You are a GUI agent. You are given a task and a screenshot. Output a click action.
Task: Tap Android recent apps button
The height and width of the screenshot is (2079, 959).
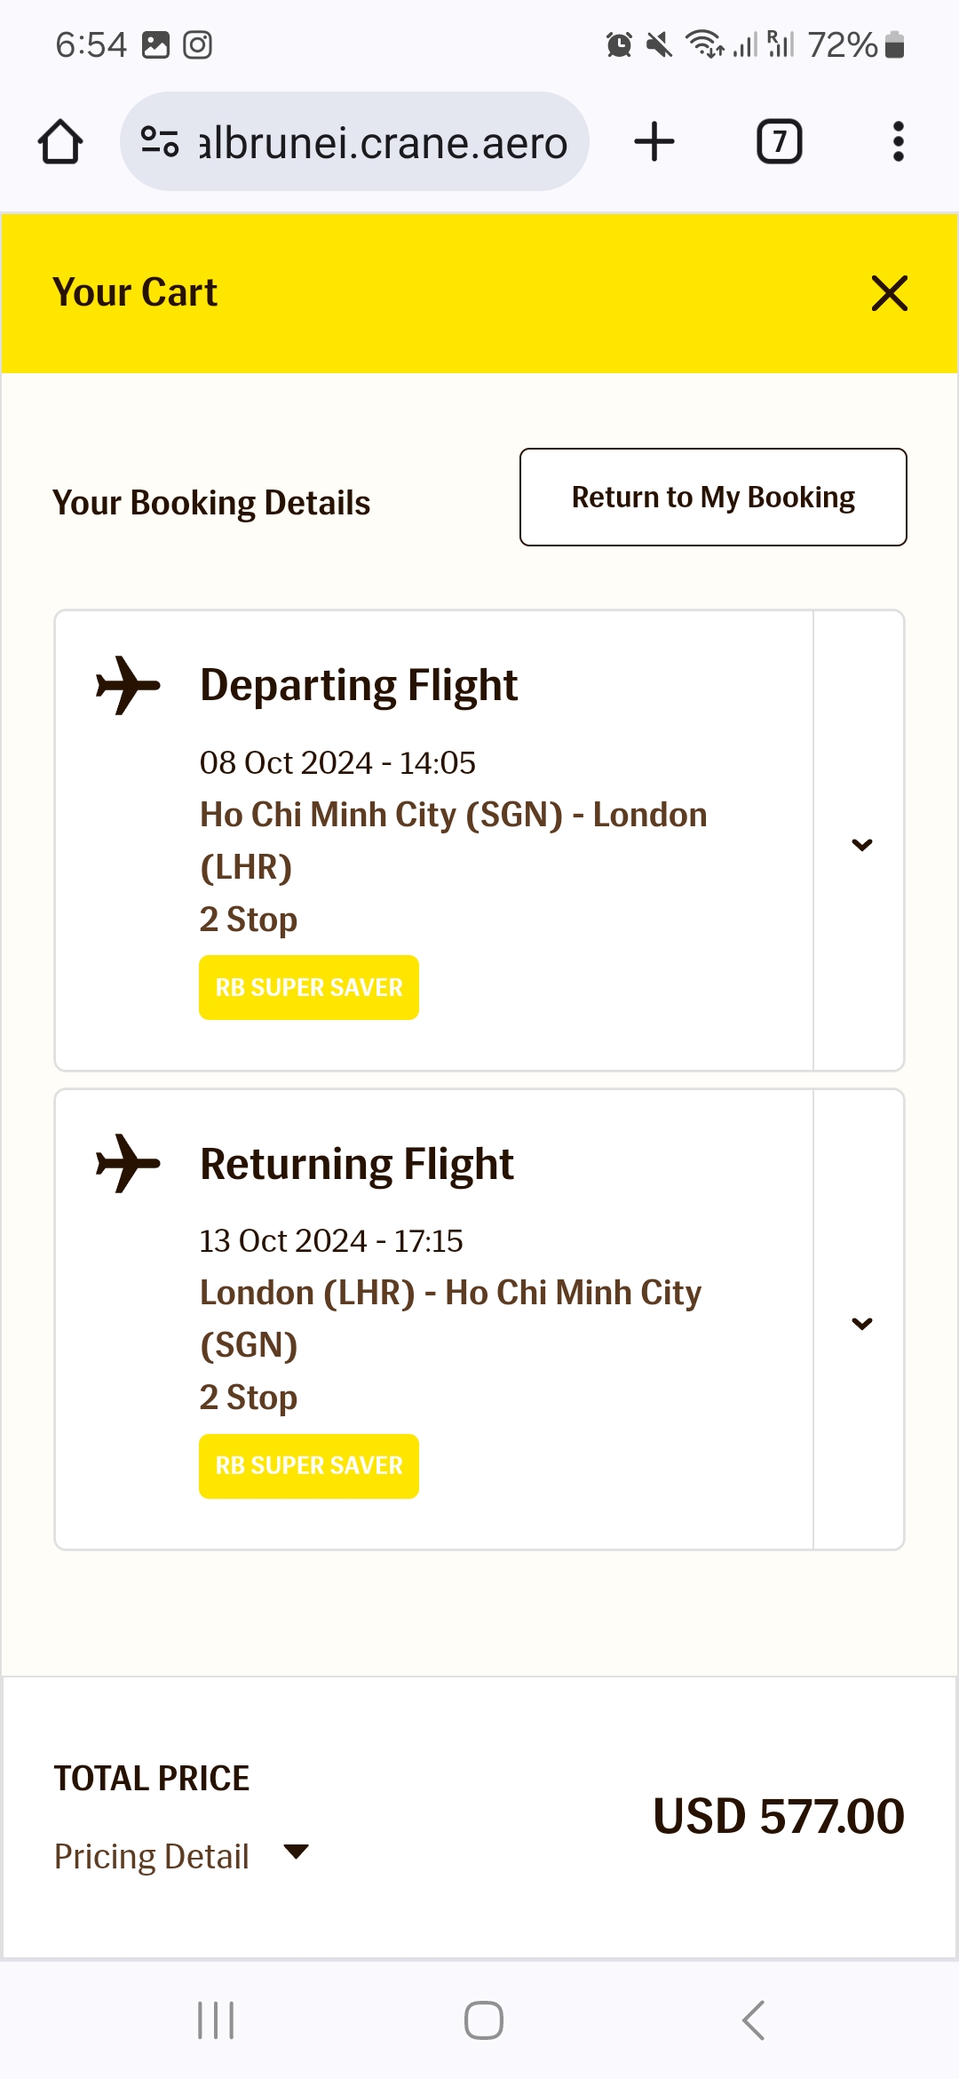click(216, 2020)
